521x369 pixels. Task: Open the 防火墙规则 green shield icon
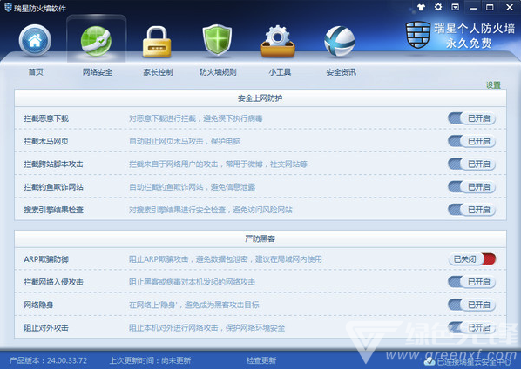pyautogui.click(x=217, y=40)
